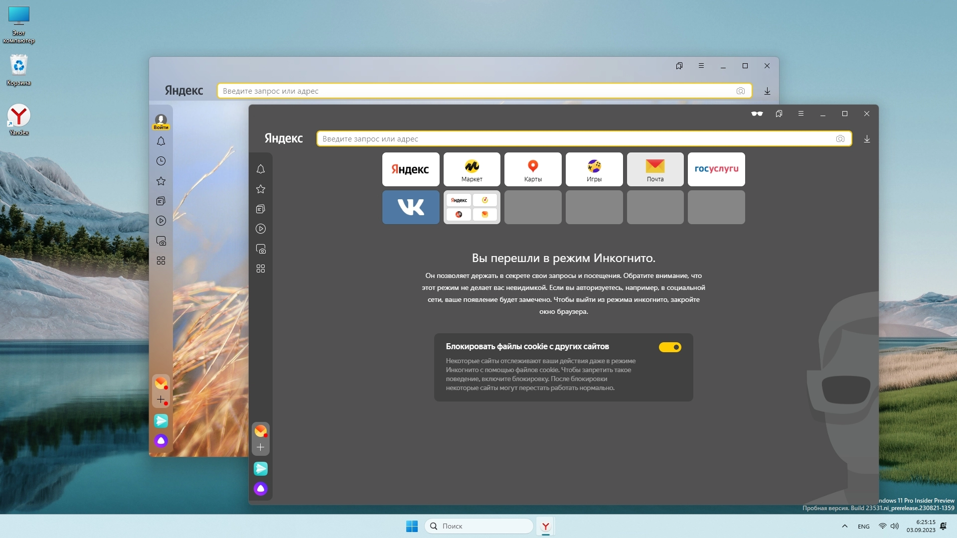Viewport: 957px width, 538px height.
Task: Click incognito address search field
Action: 573,139
